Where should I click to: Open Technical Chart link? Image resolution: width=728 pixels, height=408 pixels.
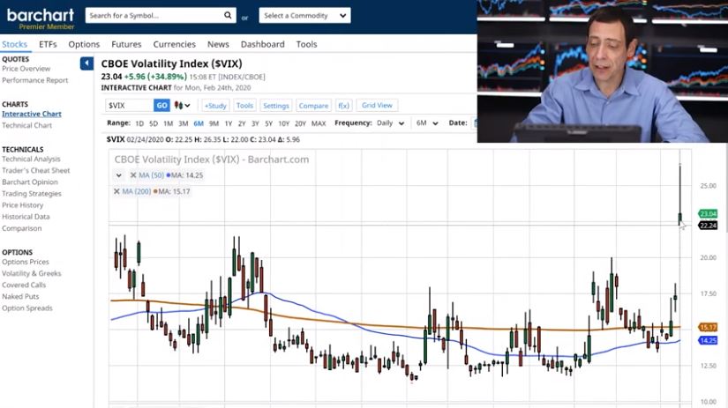tap(27, 125)
